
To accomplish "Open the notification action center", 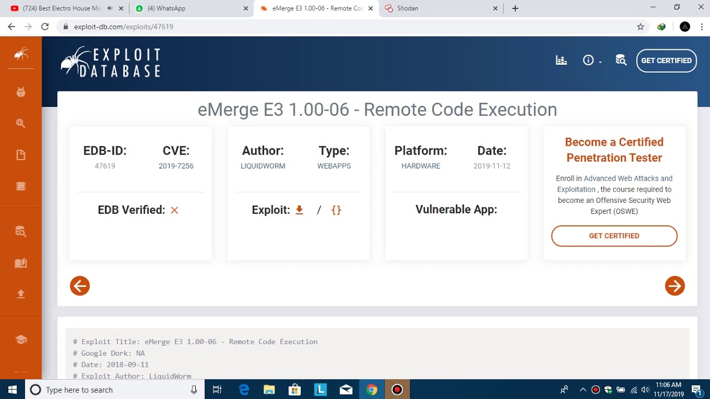I will (x=697, y=390).
